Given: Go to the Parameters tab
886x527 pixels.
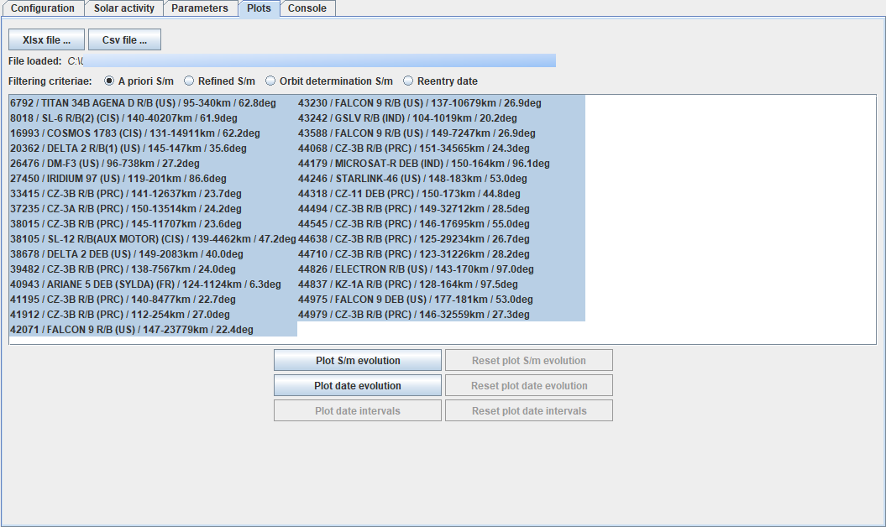Looking at the screenshot, I should (x=200, y=8).
